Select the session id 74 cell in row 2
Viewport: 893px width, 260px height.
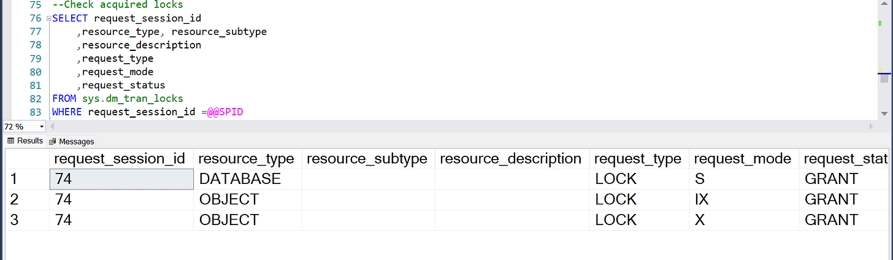(121, 199)
